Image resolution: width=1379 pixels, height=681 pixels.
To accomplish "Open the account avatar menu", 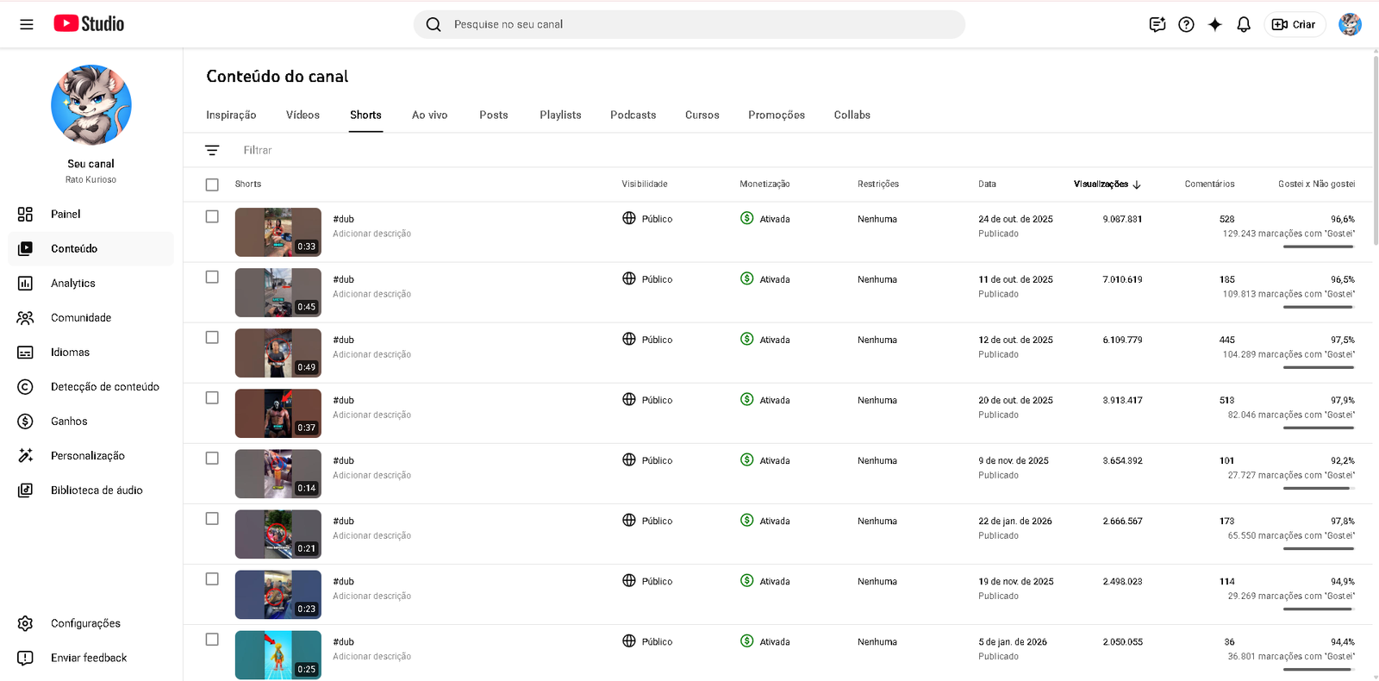I will [1350, 24].
